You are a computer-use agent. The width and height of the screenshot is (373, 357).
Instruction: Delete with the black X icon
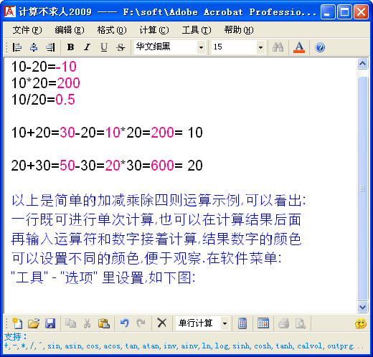point(162,323)
